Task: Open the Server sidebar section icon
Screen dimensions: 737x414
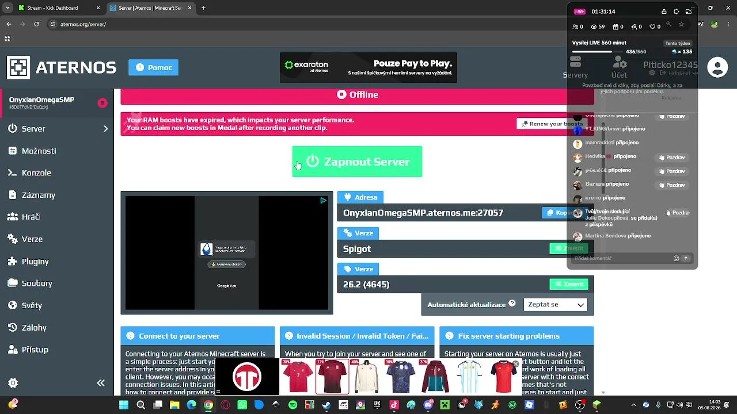Action: pyautogui.click(x=13, y=129)
